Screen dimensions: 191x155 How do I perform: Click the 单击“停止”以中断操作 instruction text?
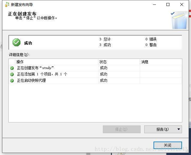tap(36, 18)
